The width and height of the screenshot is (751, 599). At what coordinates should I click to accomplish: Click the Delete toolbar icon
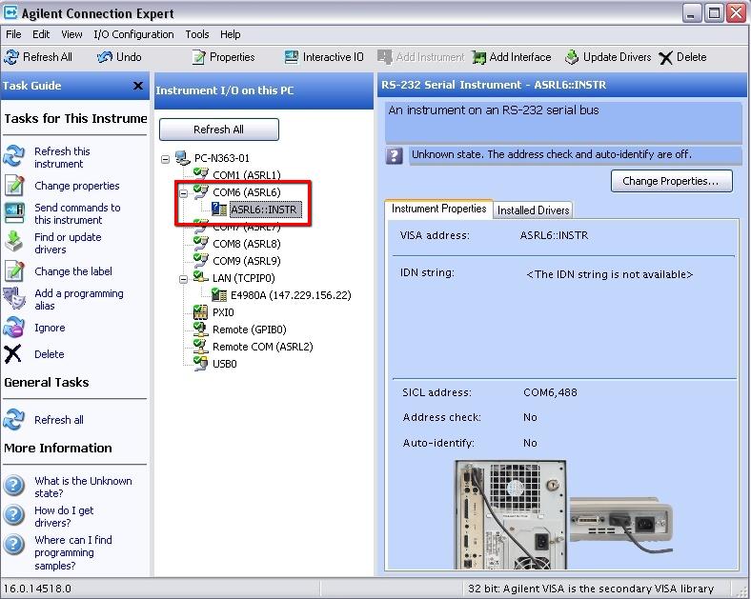click(x=666, y=58)
